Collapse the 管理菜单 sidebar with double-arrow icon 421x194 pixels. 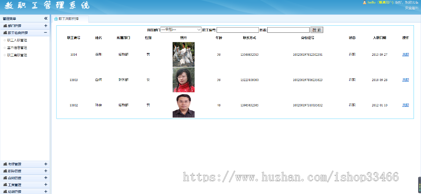pyautogui.click(x=46, y=18)
